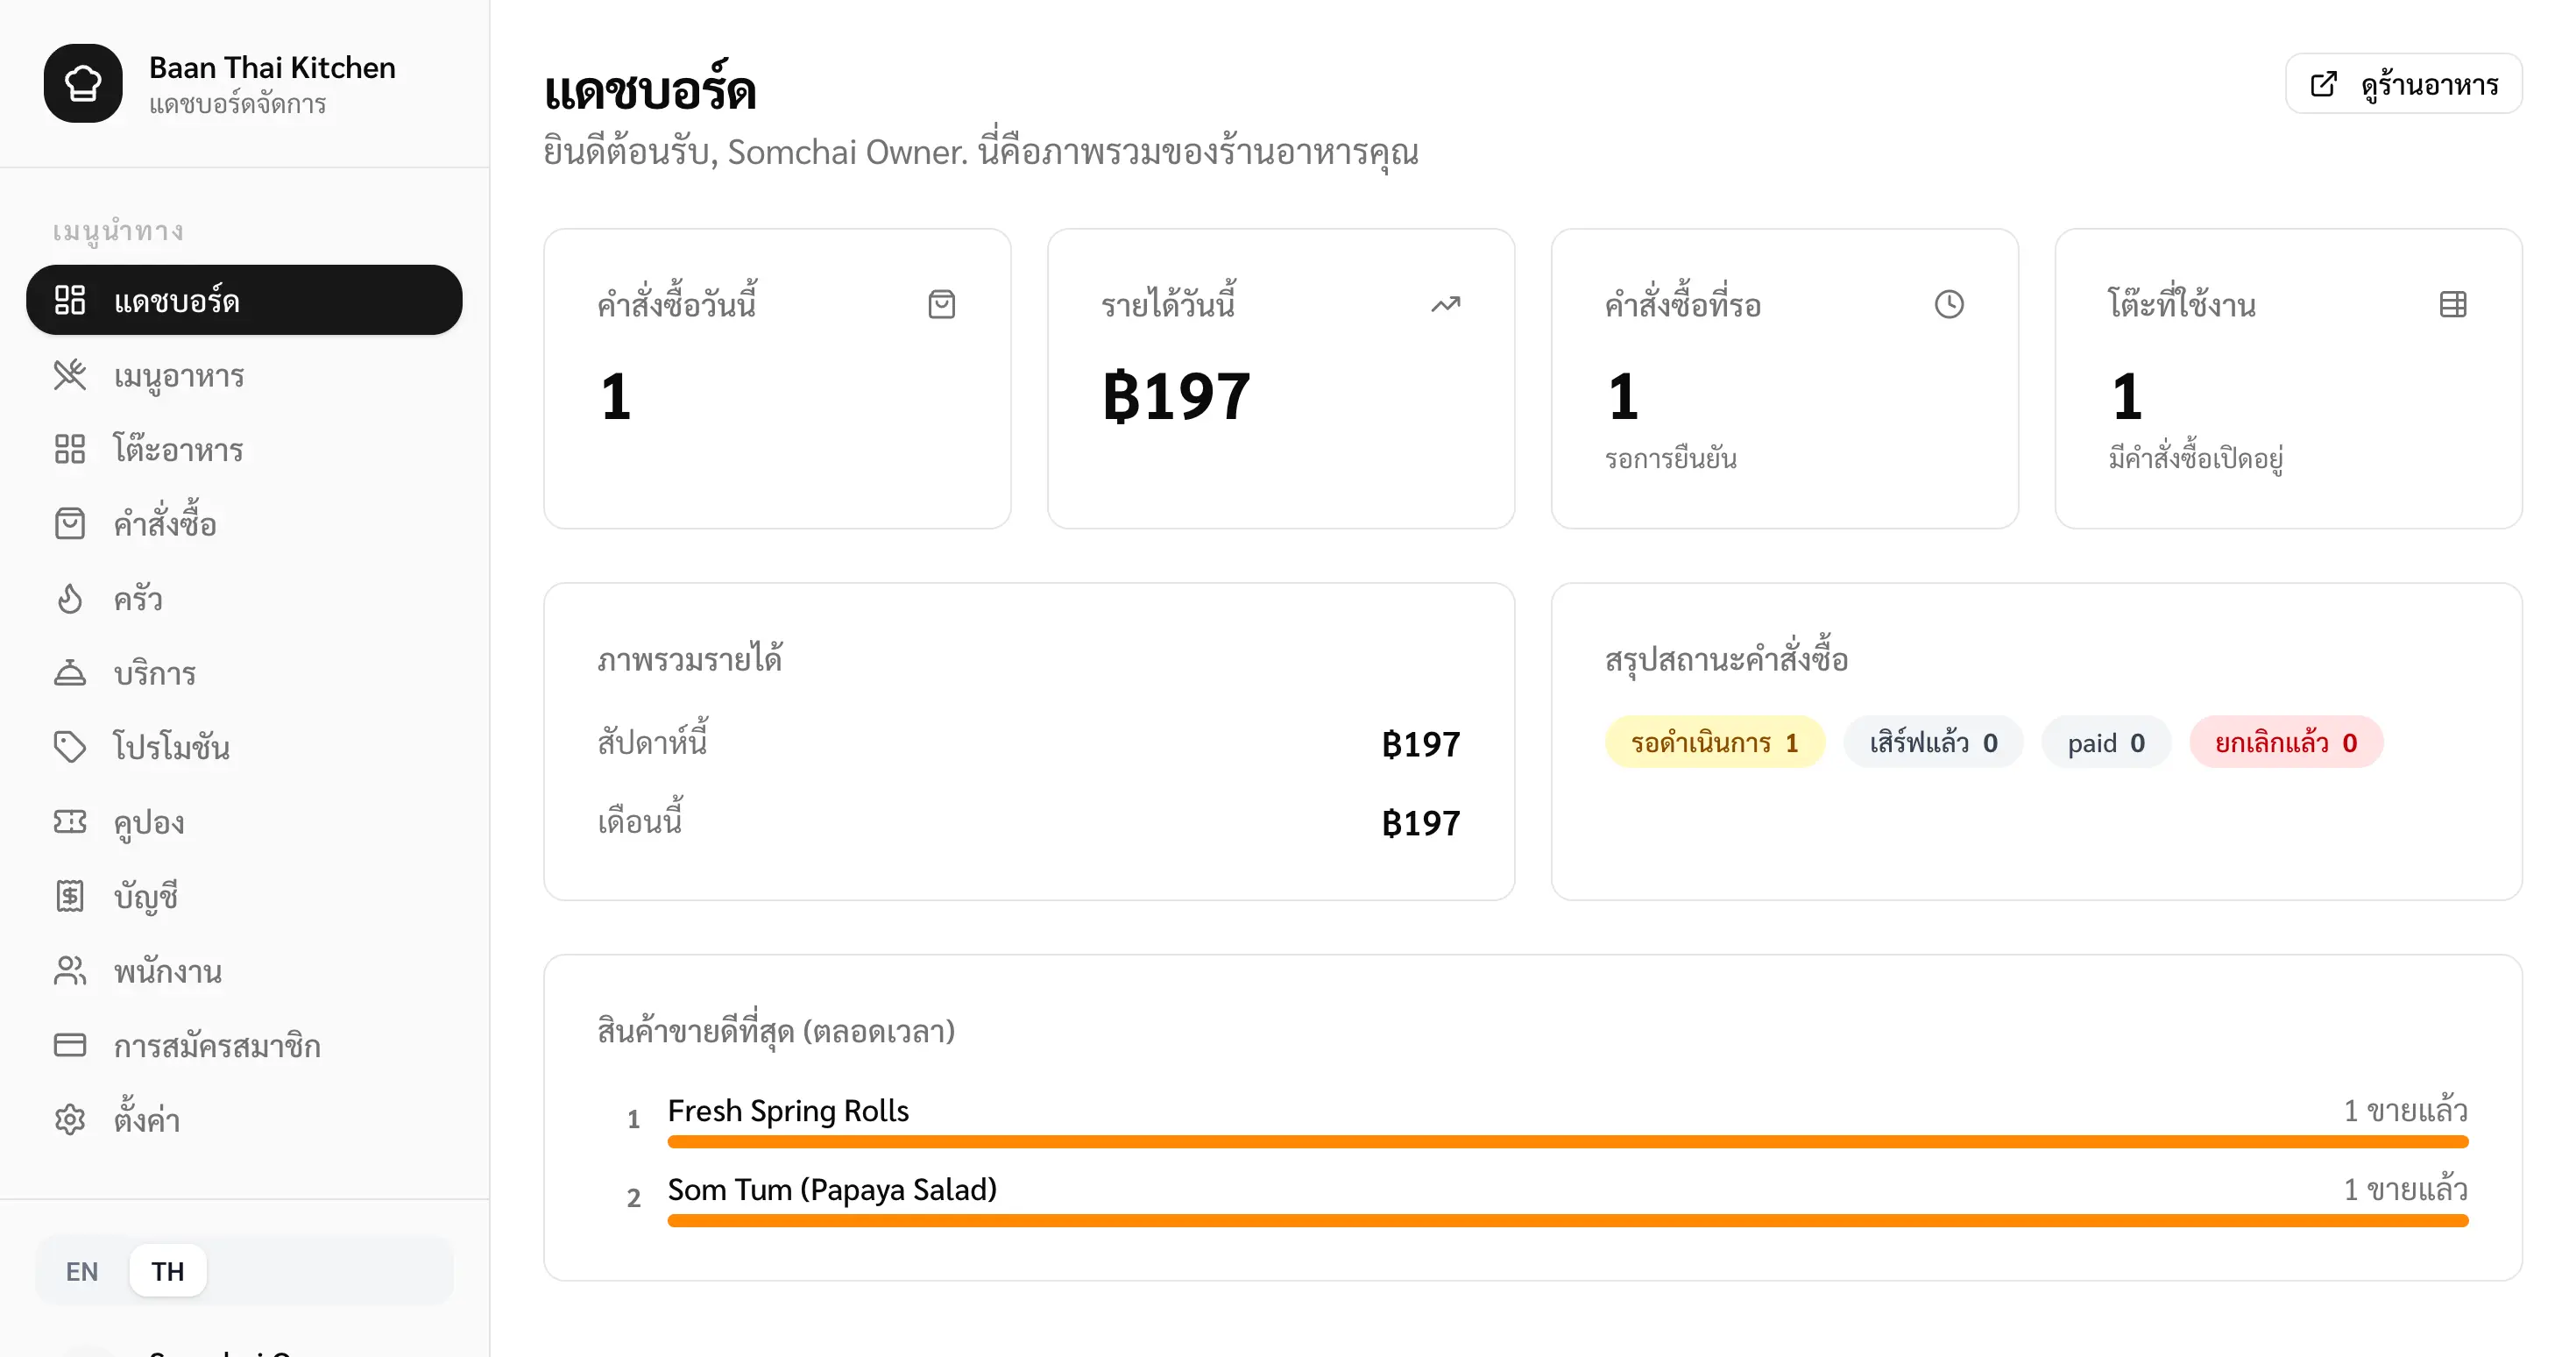Image resolution: width=2576 pixels, height=1357 pixels.
Task: Go to the โต๊ะอาหาร page
Action: [244, 450]
